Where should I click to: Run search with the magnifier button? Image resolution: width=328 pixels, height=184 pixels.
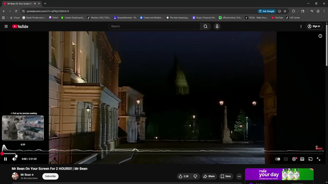[x=206, y=26]
